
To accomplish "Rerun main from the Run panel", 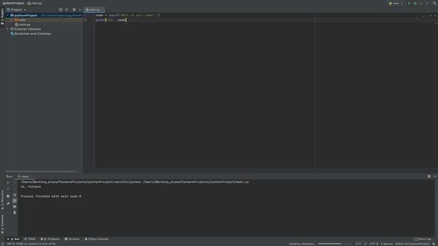I will [x=8, y=182].
